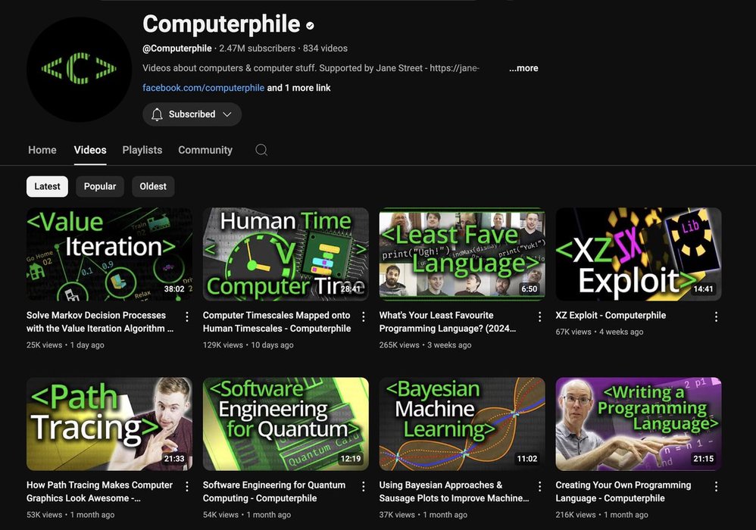Open Software Engineering for Quantum Computing title

point(274,491)
